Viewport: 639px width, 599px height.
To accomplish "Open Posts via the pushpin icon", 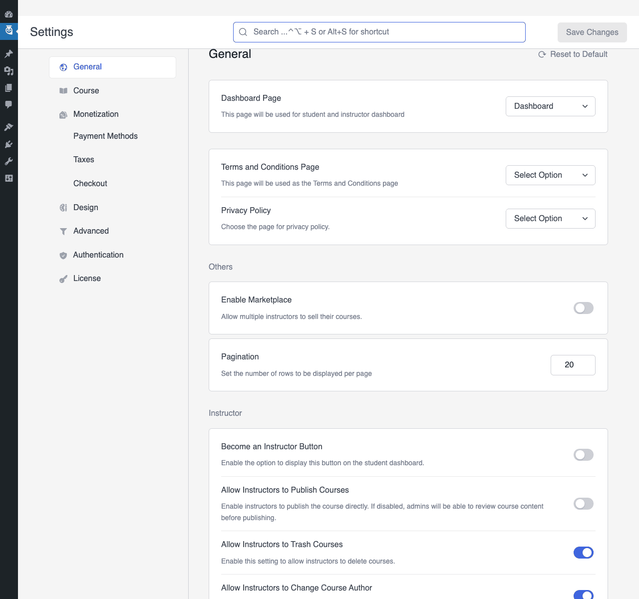I will point(8,54).
